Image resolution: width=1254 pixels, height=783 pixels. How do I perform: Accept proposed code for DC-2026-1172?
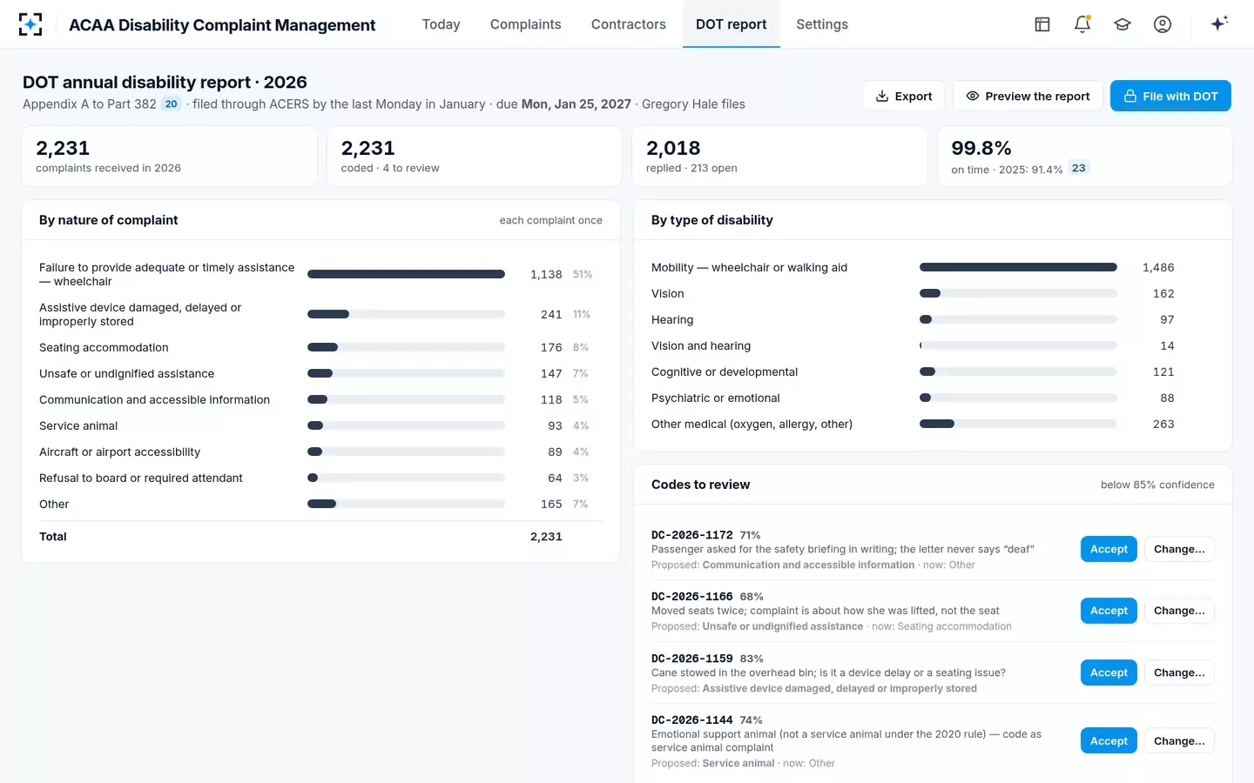[x=1109, y=549]
